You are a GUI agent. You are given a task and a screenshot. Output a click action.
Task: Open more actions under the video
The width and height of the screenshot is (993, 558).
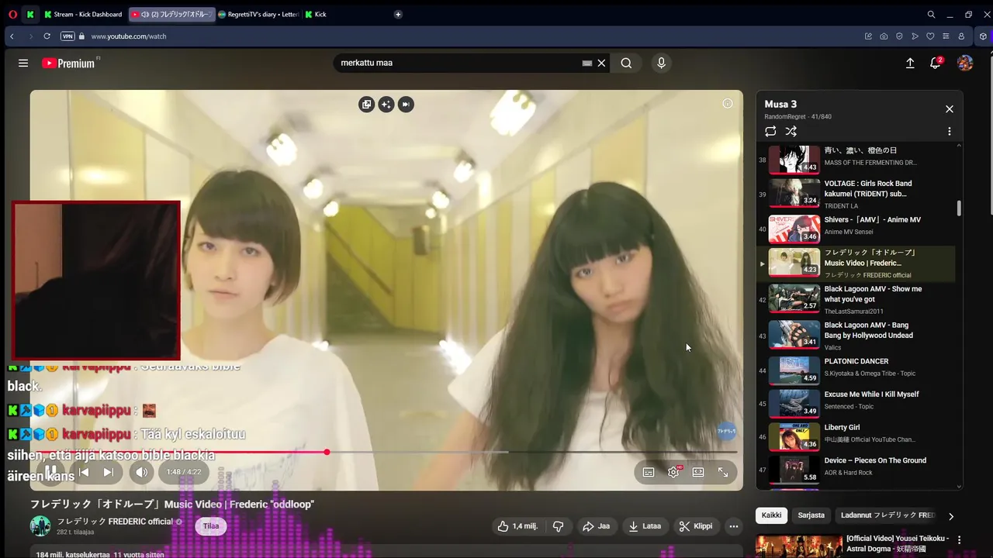733,526
